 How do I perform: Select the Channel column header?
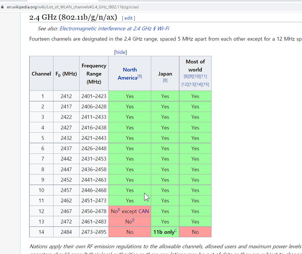[41, 74]
